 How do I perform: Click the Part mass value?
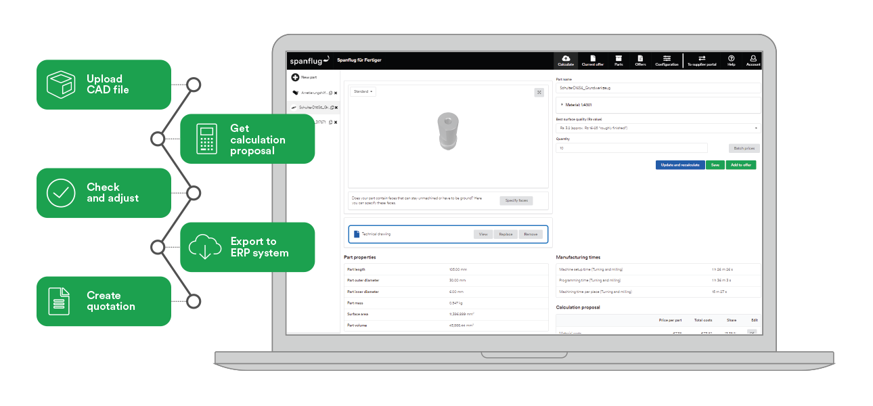coord(457,303)
